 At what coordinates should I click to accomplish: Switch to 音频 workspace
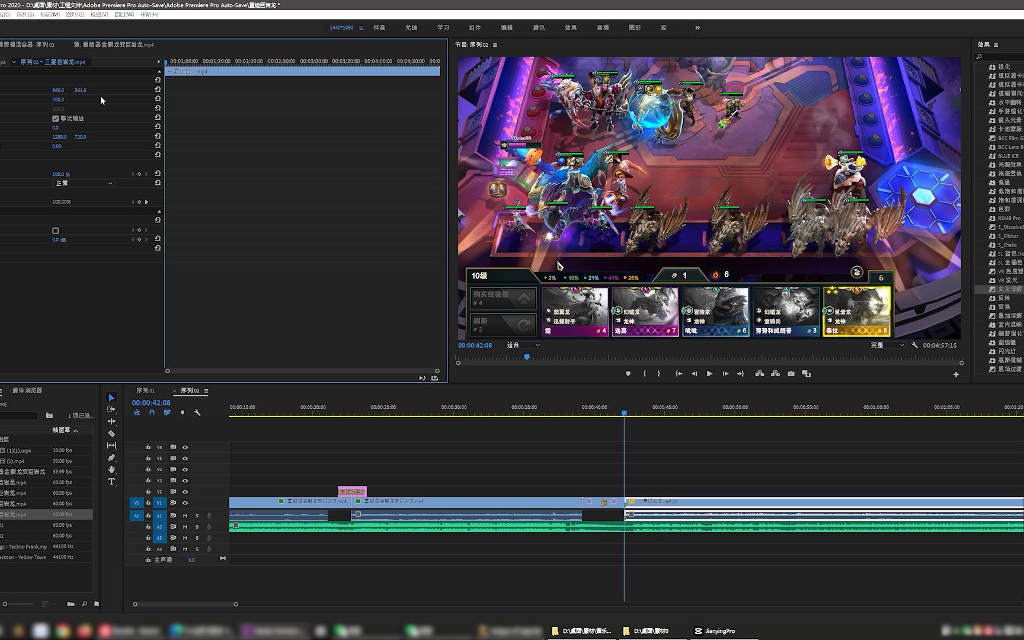[603, 28]
